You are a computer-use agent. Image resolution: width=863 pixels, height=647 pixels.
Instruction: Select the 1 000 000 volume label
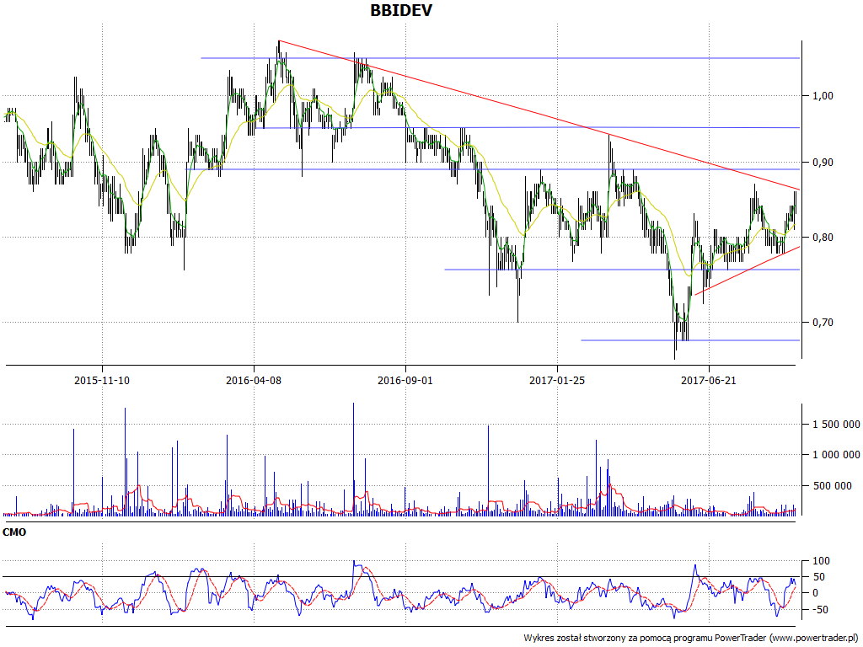[x=836, y=454]
